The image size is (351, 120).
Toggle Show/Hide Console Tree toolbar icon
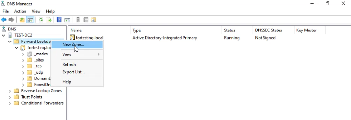(30, 20)
